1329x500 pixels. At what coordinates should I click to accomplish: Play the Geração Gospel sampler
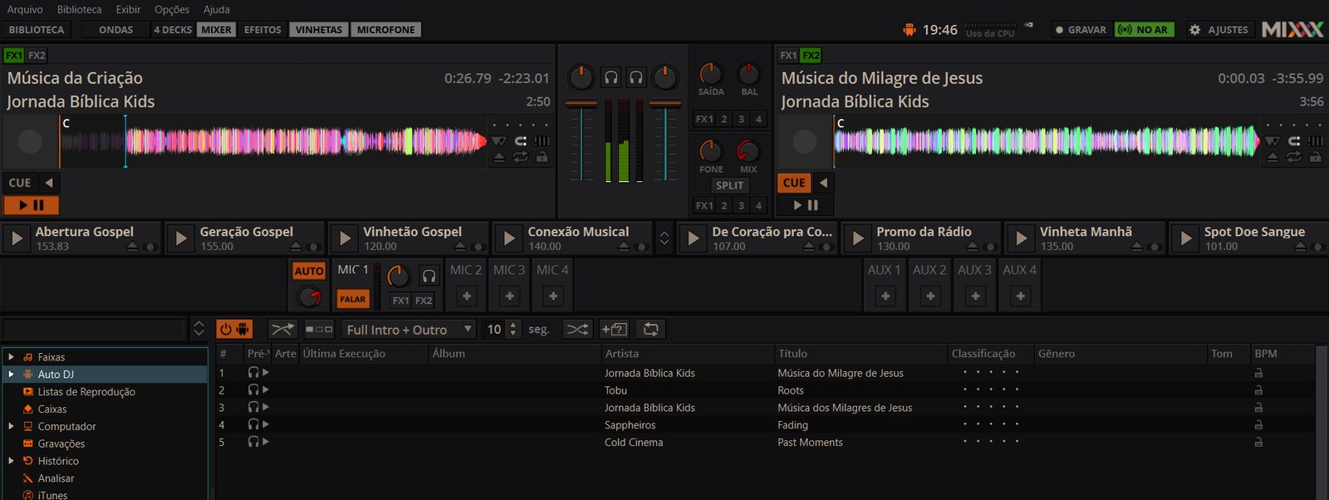click(180, 238)
